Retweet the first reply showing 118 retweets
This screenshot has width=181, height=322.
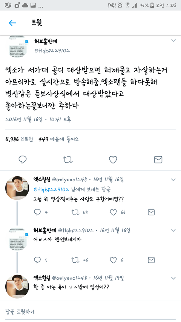point(75,213)
